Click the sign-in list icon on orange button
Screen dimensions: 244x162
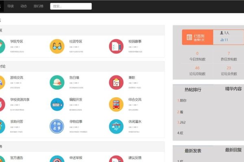[189, 37]
